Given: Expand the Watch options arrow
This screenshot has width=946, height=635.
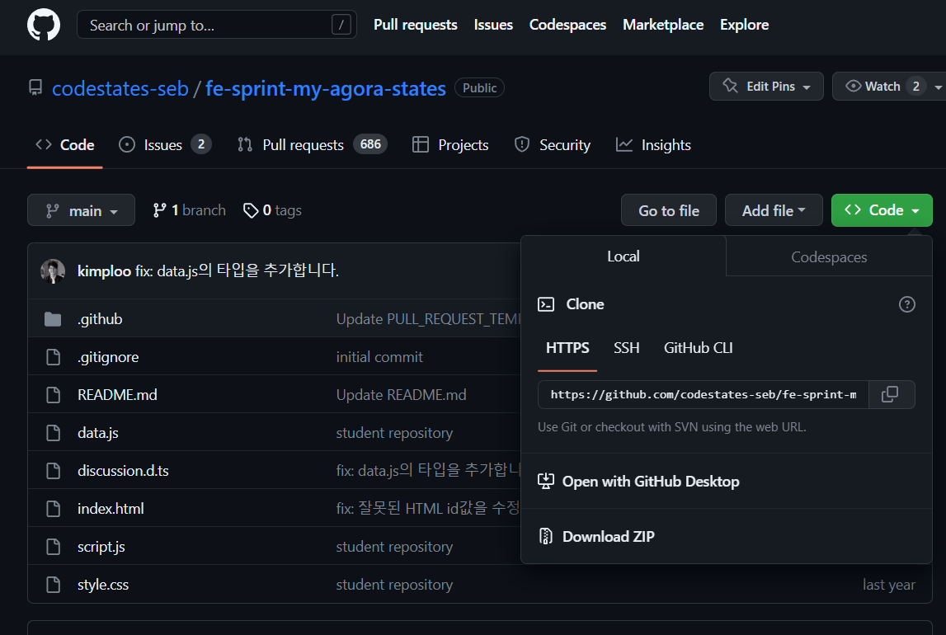Looking at the screenshot, I should click(x=938, y=87).
